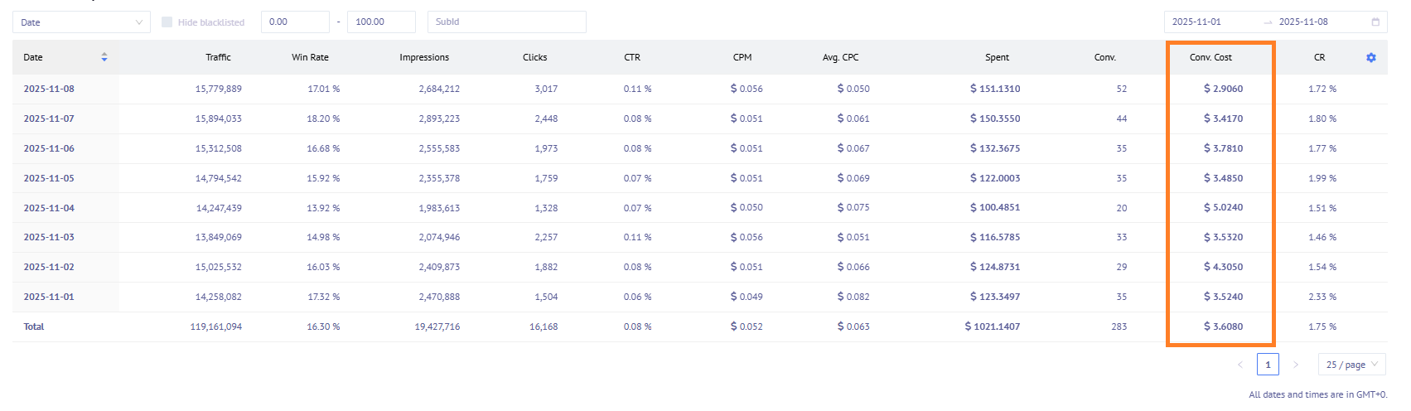The width and height of the screenshot is (1411, 411).
Task: Select page 1 in pagination
Action: [1268, 365]
